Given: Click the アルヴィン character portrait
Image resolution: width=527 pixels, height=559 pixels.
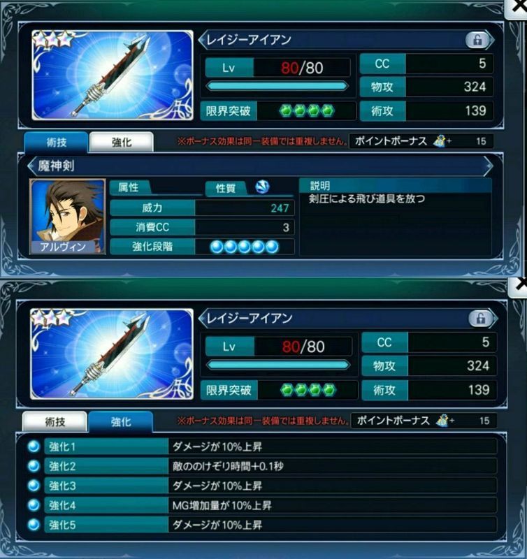Looking at the screenshot, I should pyautogui.click(x=68, y=217).
